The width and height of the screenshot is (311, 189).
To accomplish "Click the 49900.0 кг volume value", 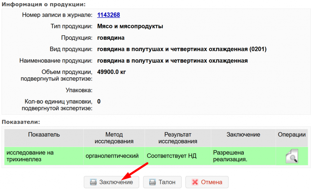I will pyautogui.click(x=112, y=72).
